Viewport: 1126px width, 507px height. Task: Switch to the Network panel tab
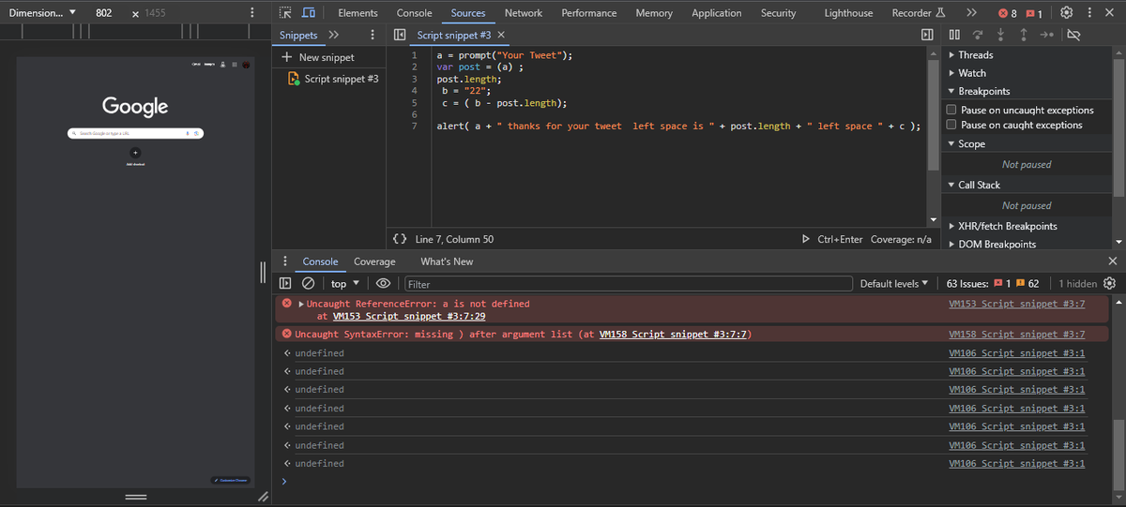[524, 13]
